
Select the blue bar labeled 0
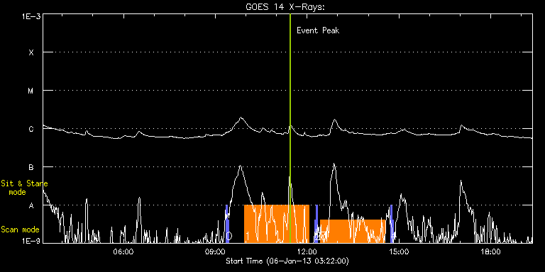(227, 224)
